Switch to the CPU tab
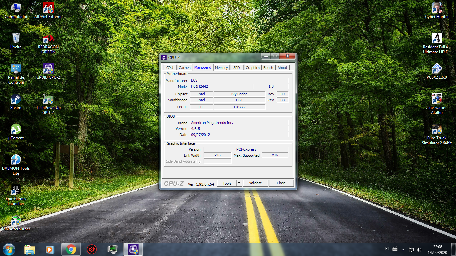The width and height of the screenshot is (456, 256). (x=170, y=68)
